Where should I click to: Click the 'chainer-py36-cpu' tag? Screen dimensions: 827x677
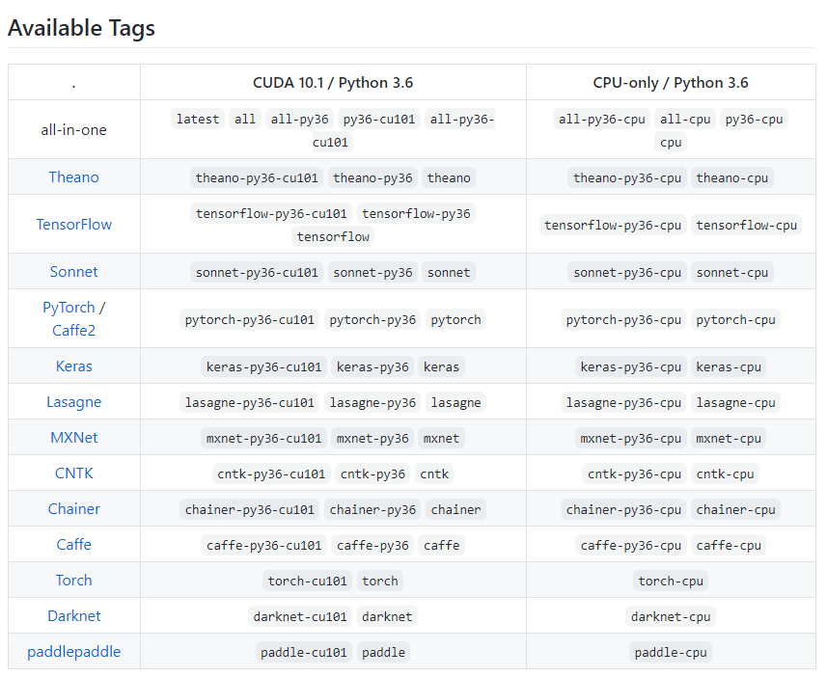click(x=623, y=510)
